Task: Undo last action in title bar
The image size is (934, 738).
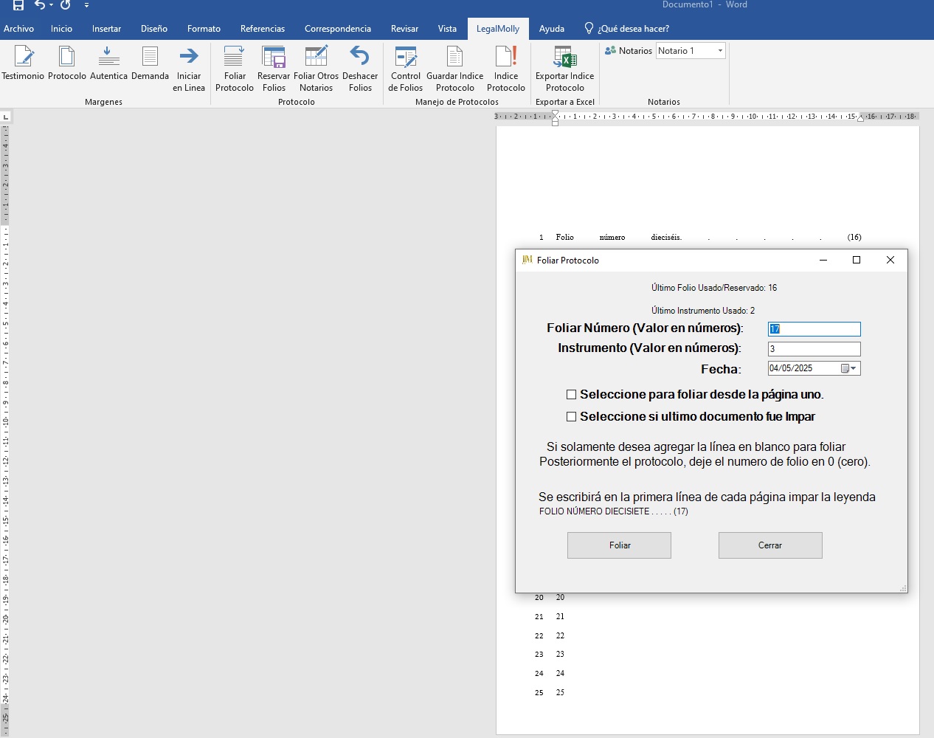Action: coord(40,4)
